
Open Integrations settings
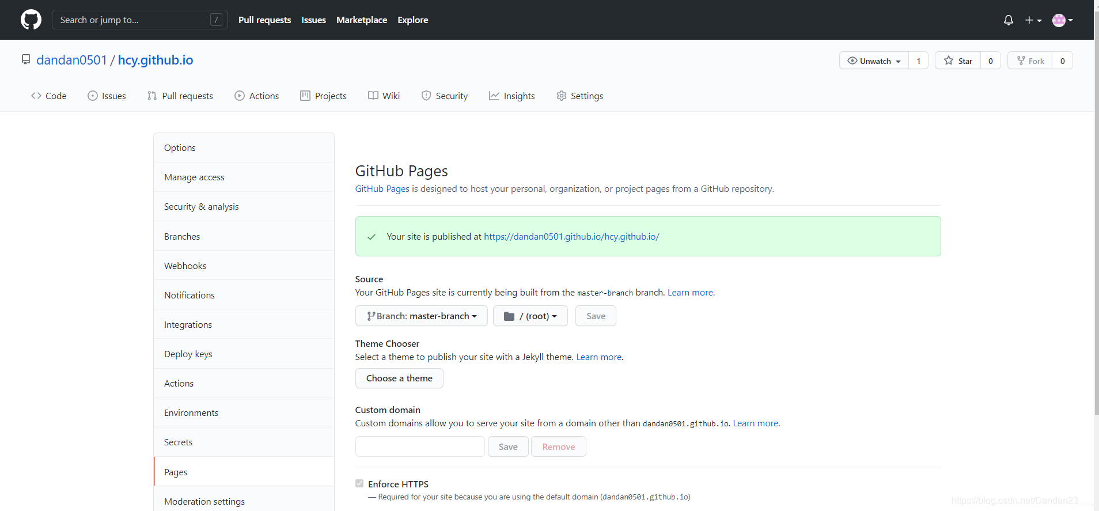pyautogui.click(x=244, y=324)
